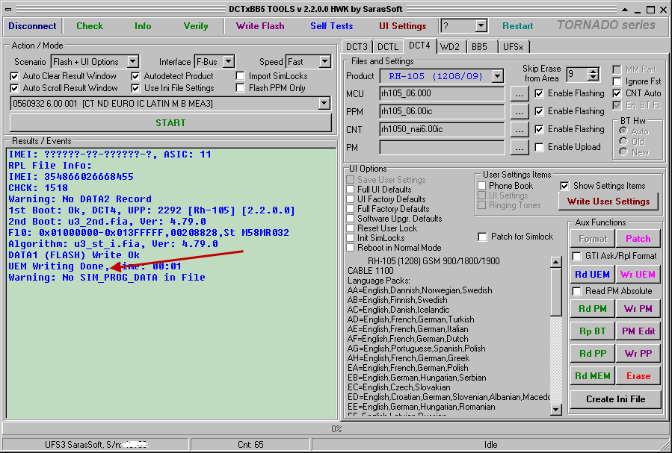Switch to the UFSx tab
This screenshot has width=672, height=453.
pyautogui.click(x=513, y=46)
